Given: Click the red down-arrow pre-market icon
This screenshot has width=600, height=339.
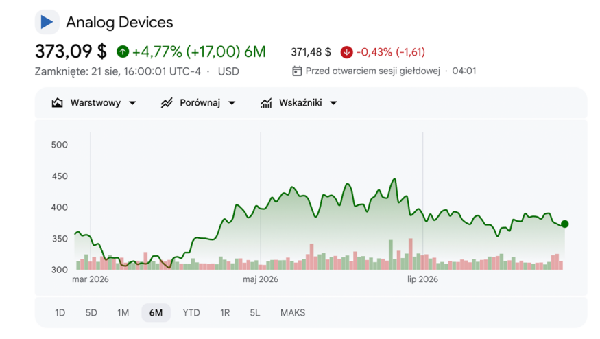Looking at the screenshot, I should [x=347, y=52].
